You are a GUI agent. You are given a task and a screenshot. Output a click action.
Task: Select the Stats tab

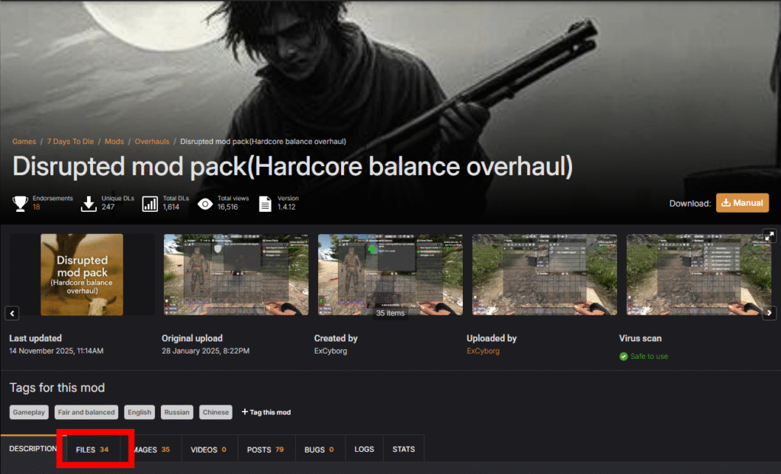point(403,450)
